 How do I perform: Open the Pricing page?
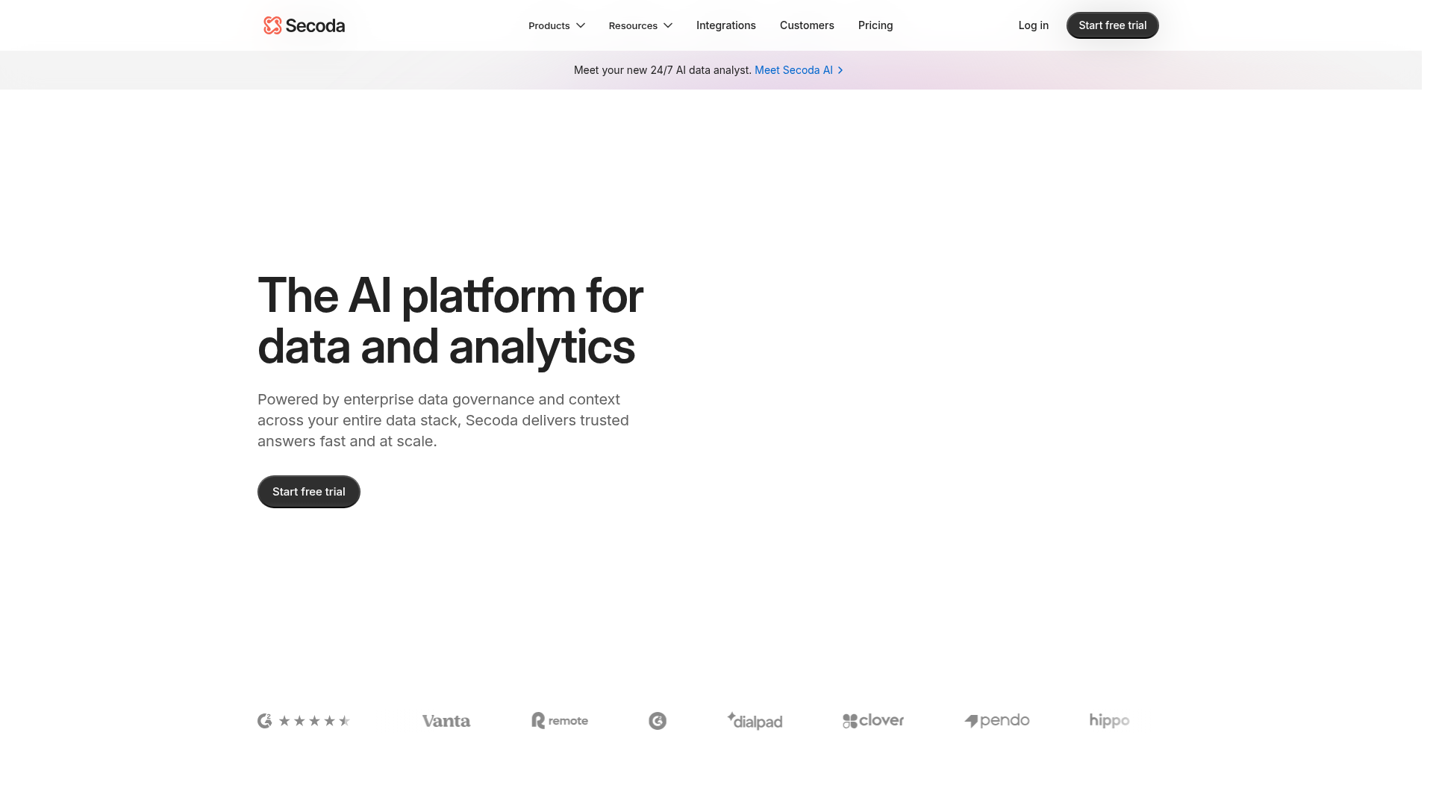pos(875,25)
